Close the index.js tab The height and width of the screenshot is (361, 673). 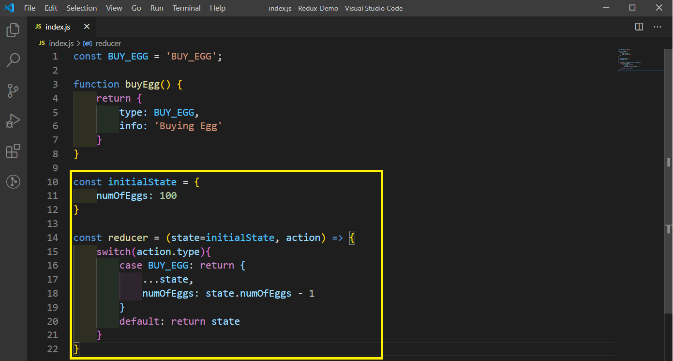[x=87, y=27]
